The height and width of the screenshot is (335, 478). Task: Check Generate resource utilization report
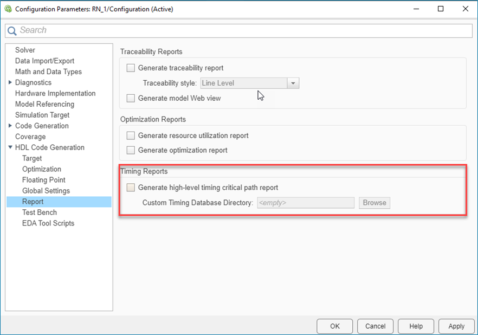click(131, 136)
